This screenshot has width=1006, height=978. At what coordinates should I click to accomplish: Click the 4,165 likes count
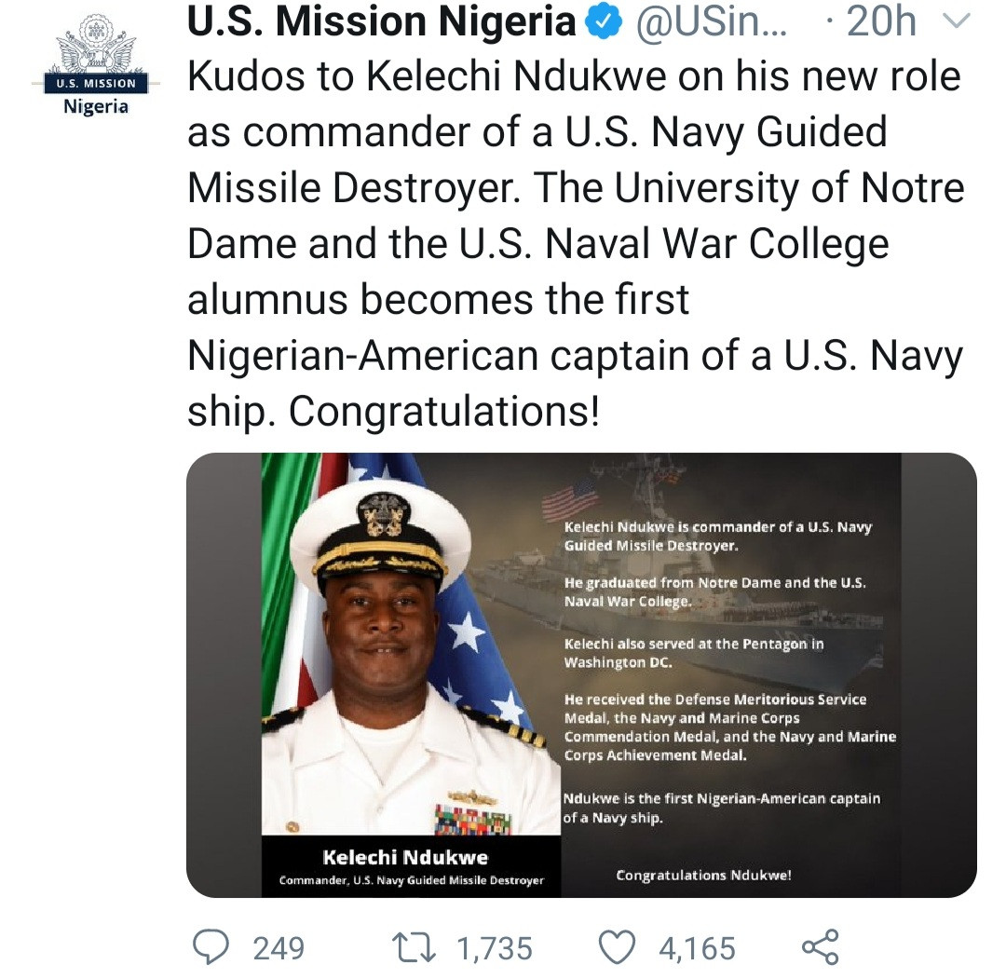point(697,948)
